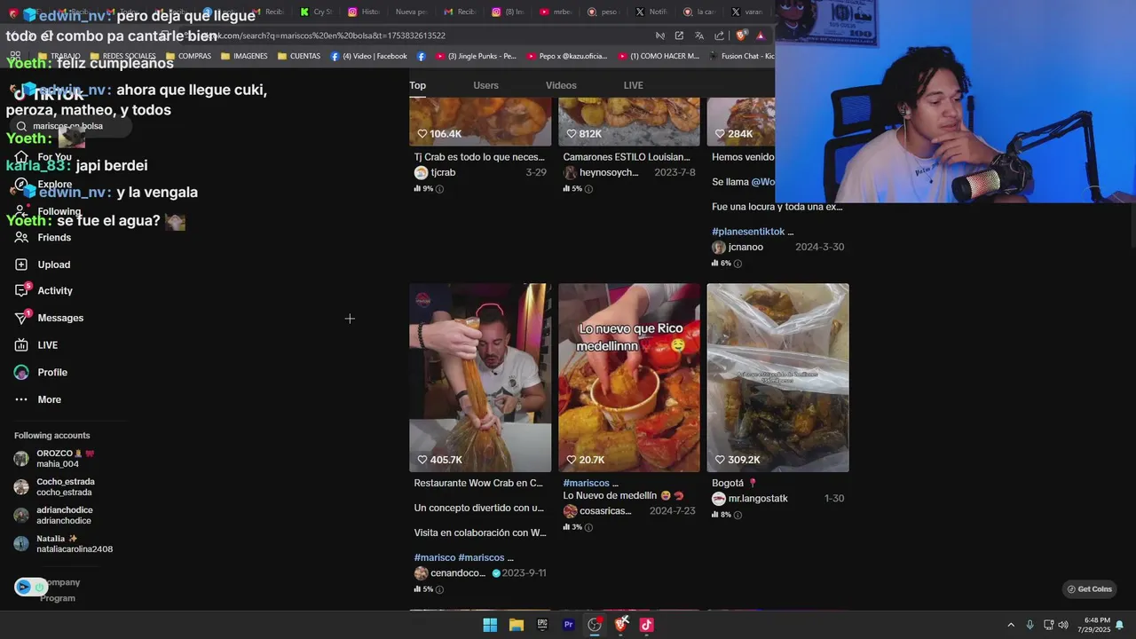
Task: Open Epic Games Launcher from taskbar
Action: [542, 625]
